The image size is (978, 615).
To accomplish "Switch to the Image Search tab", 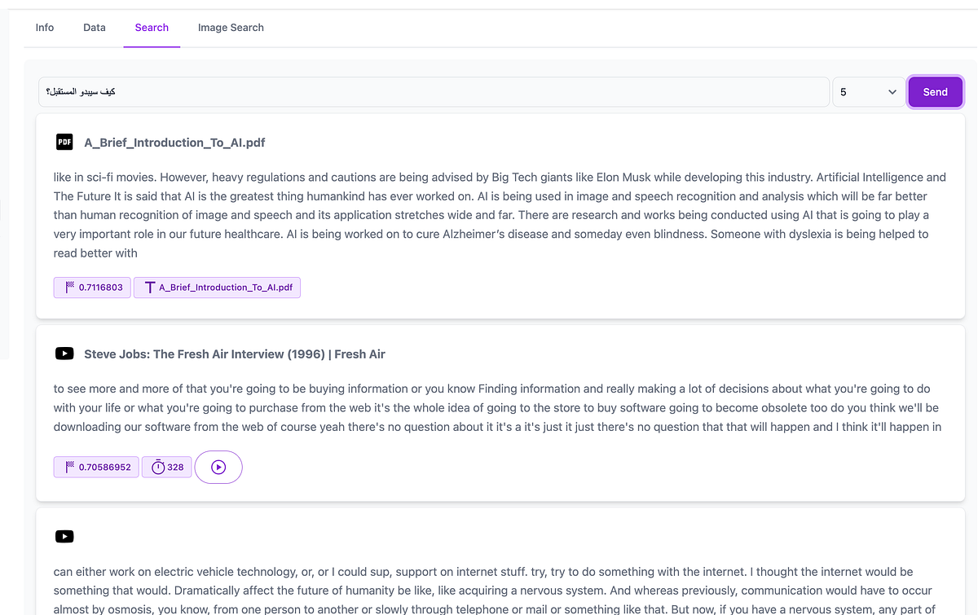I will point(231,27).
